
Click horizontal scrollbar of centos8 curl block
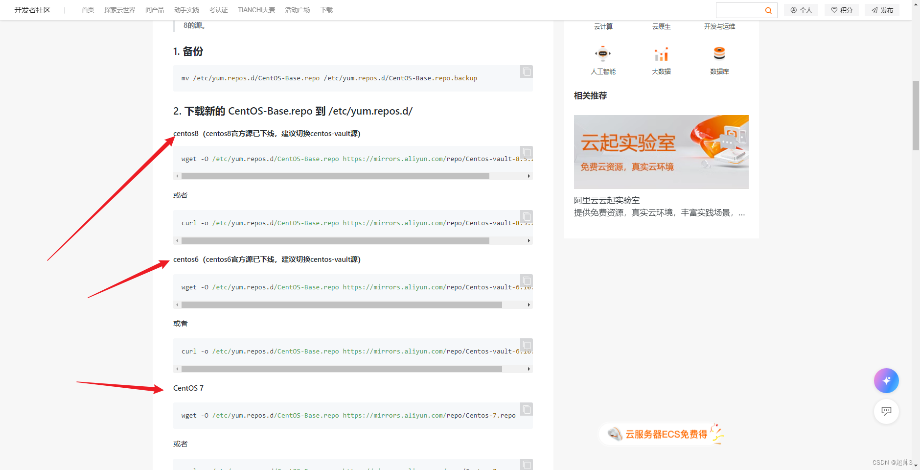pyautogui.click(x=335, y=240)
